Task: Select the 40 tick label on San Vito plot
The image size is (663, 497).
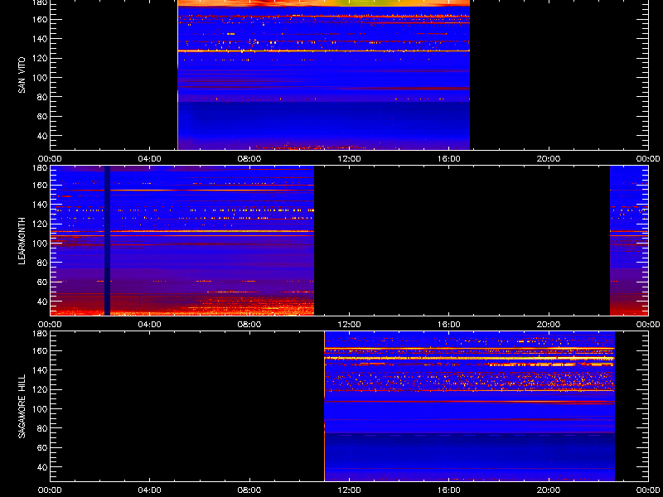Action: click(x=43, y=136)
